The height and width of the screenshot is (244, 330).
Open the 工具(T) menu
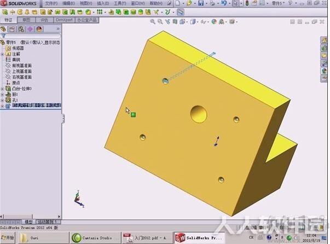pos(120,3)
